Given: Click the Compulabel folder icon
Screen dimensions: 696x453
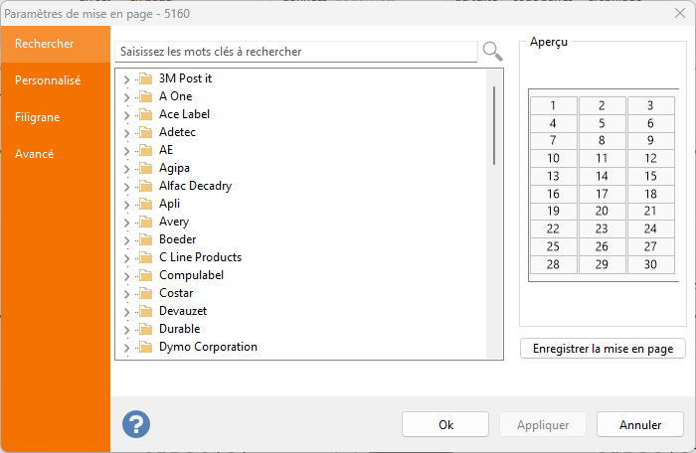Looking at the screenshot, I should click(x=145, y=275).
